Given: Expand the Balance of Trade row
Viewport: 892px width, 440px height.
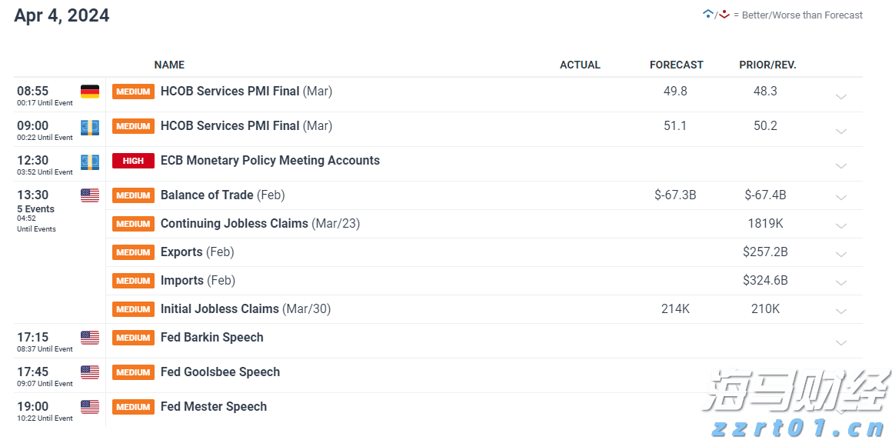Looking at the screenshot, I should pyautogui.click(x=841, y=198).
